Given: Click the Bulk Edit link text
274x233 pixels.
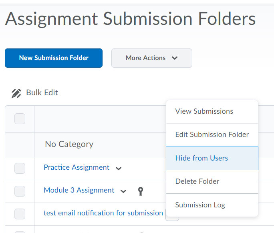Looking at the screenshot, I should tap(42, 92).
